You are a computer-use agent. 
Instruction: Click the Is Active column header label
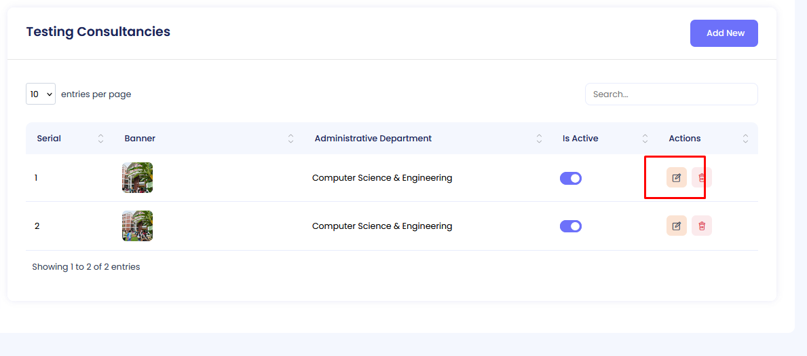tap(580, 139)
